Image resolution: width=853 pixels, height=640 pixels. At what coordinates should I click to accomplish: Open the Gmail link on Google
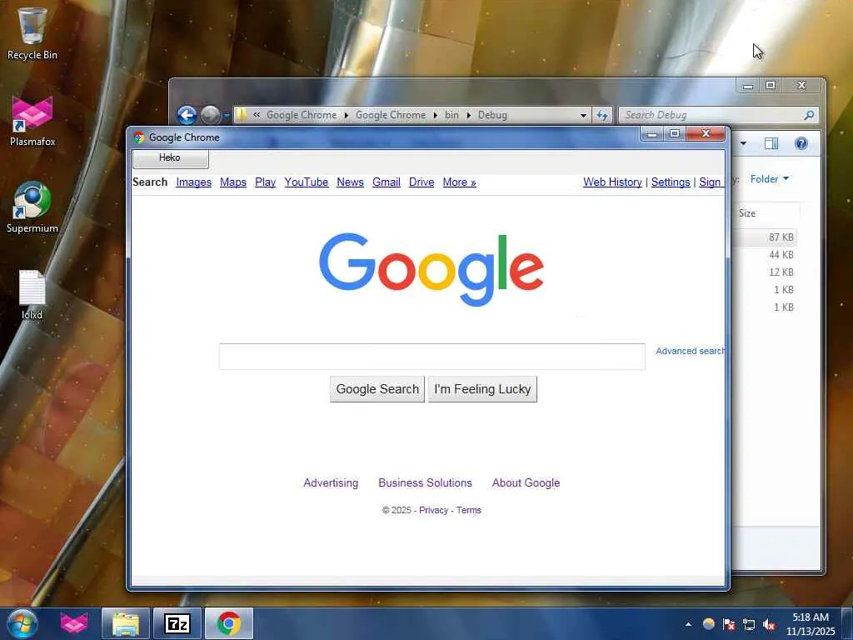(x=387, y=182)
